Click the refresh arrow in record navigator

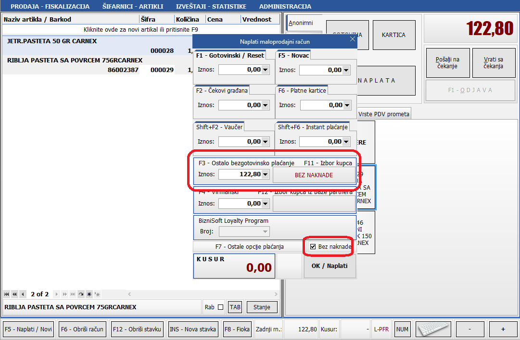pos(81,294)
